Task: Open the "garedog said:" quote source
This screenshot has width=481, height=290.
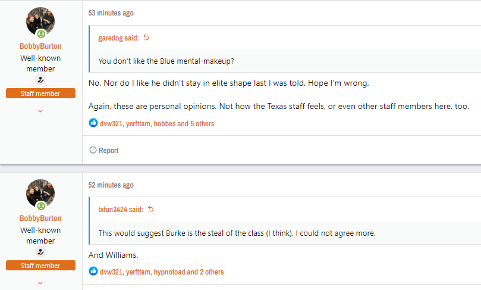Action: pos(118,38)
